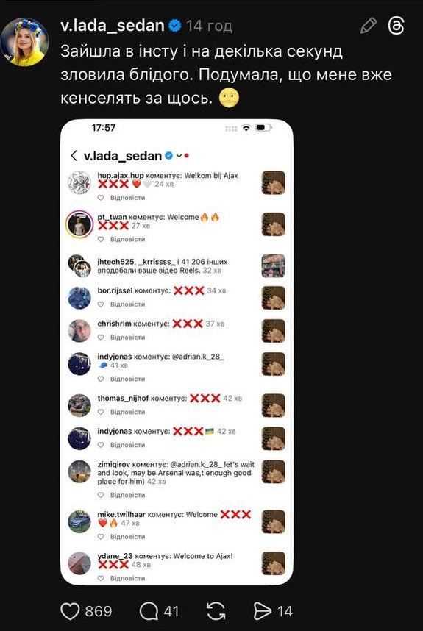Viewport: 423px width, 631px height.
Task: Open the pt_twan story ring avatar
Action: [x=79, y=224]
